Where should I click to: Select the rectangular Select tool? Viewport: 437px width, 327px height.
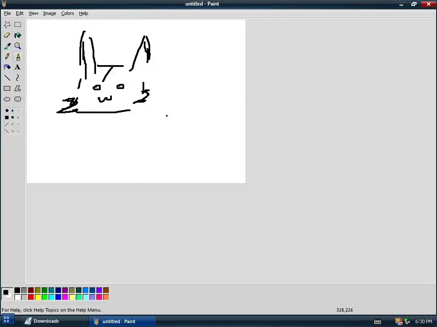click(18, 24)
